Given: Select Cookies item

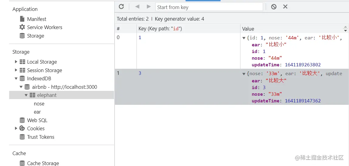Looking at the screenshot, I should point(36,128).
